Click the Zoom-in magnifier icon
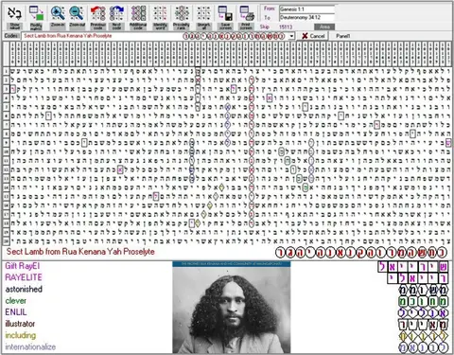The width and height of the screenshot is (454, 355). (x=58, y=18)
